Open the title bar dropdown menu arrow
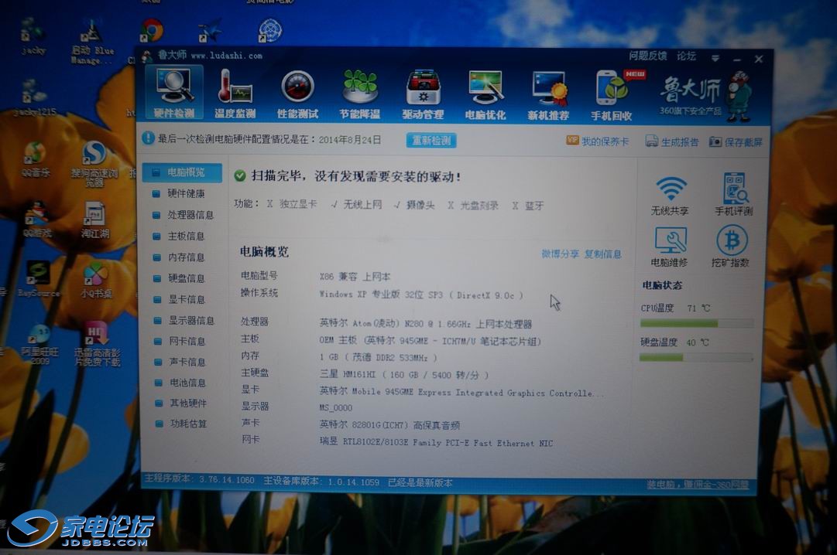 click(x=715, y=59)
